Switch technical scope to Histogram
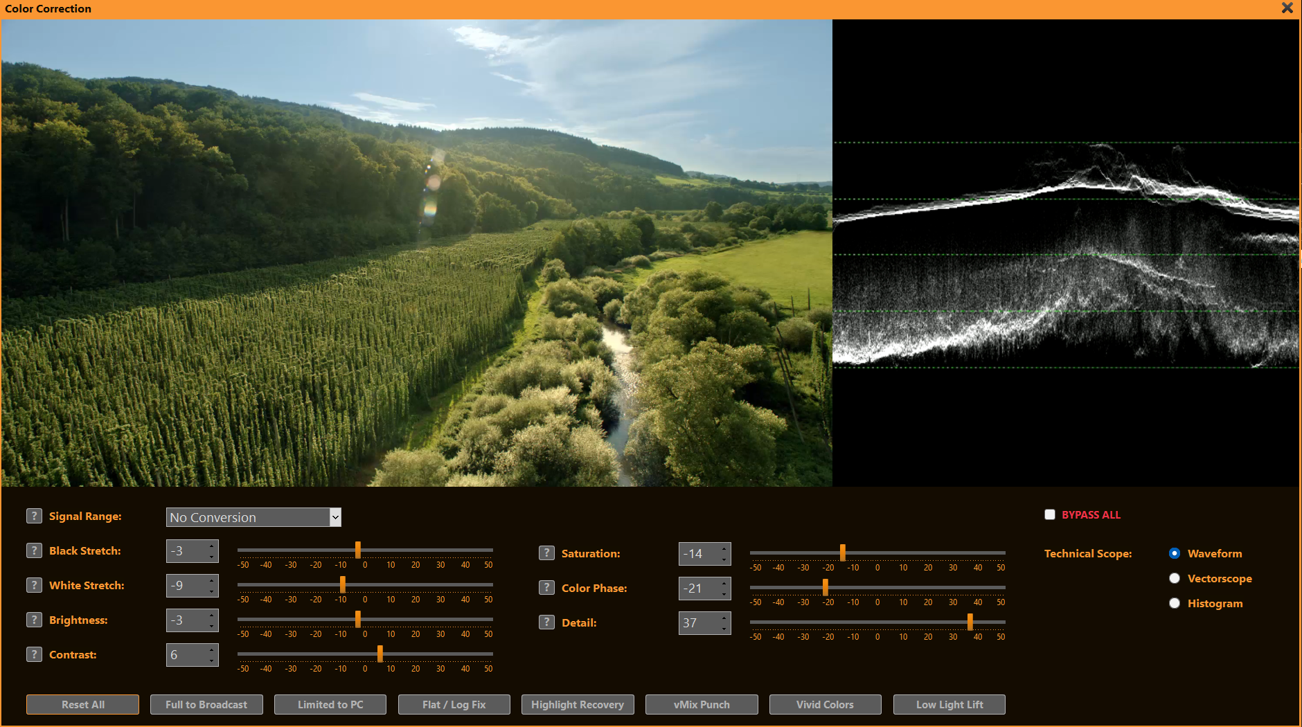Screen dimensions: 1302x727 point(1175,603)
